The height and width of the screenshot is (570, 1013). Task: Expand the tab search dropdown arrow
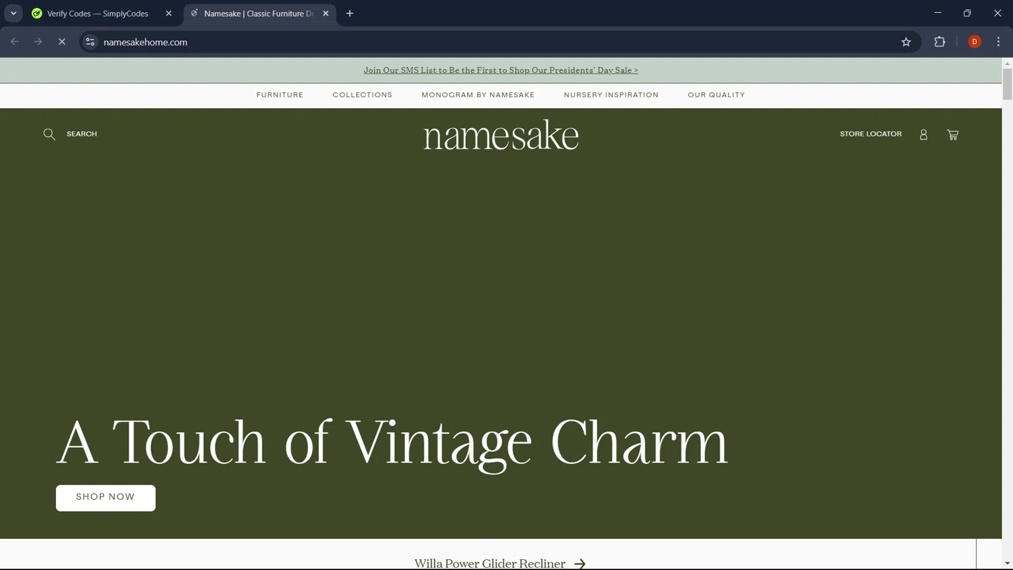tap(14, 14)
